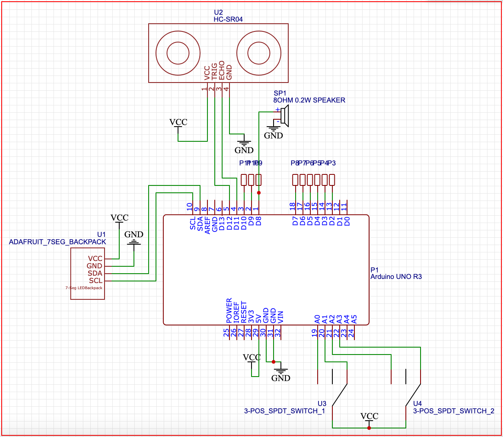Click pin number 32 on the Arduino
The width and height of the screenshot is (503, 437).
278,333
